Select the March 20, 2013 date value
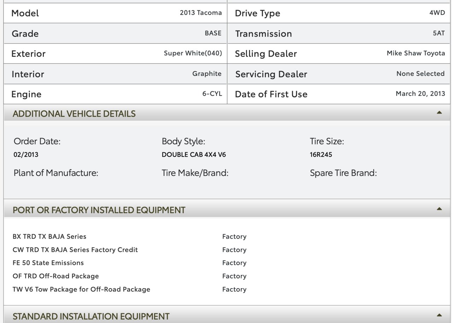Viewport: 452px width, 323px height. (421, 94)
